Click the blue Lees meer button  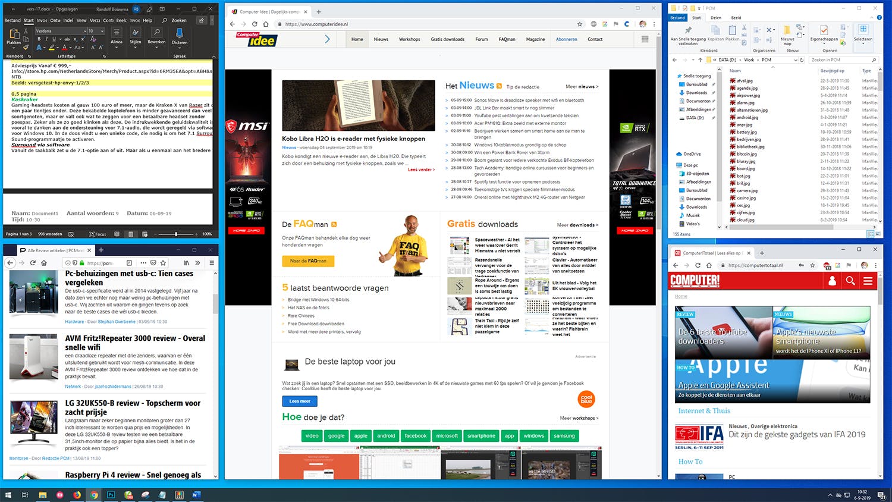point(300,401)
